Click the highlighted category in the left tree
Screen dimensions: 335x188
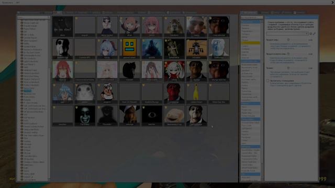tap(27, 91)
